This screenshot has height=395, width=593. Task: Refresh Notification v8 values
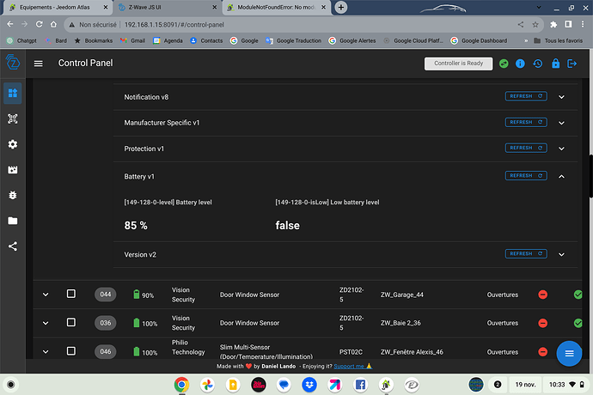tap(526, 96)
